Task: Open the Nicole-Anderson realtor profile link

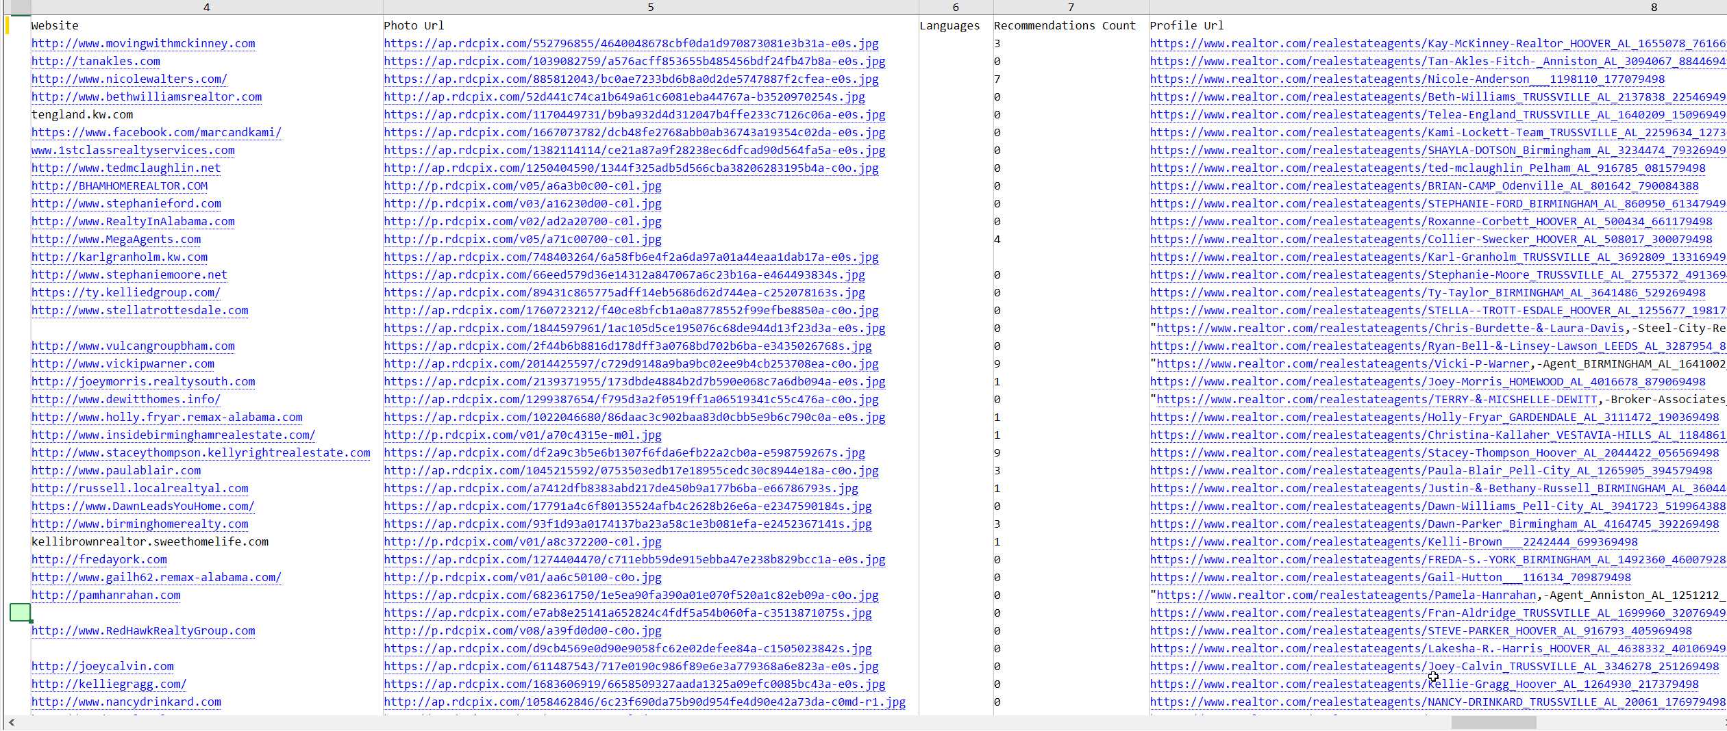Action: (x=1408, y=79)
